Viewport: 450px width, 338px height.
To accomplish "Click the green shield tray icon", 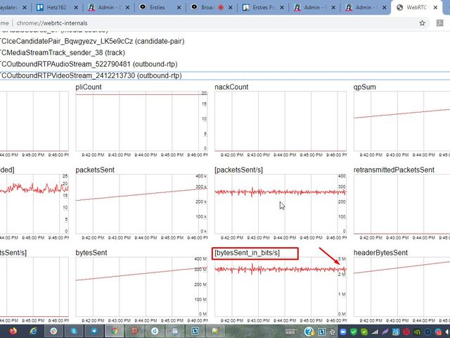I will [x=354, y=332].
